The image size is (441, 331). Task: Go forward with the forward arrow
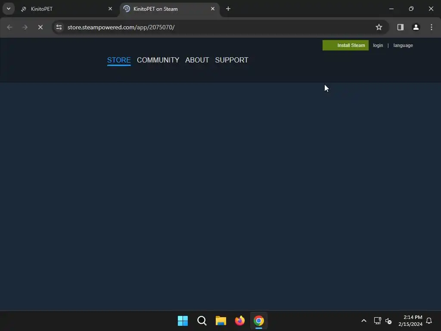25,27
